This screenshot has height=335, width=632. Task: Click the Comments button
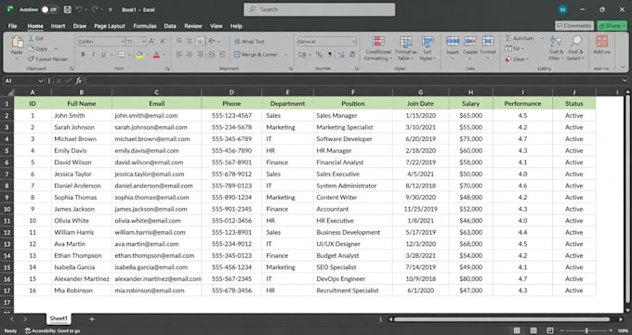[x=574, y=26]
